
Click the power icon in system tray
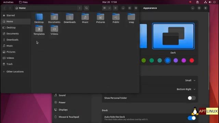pos(215,2)
